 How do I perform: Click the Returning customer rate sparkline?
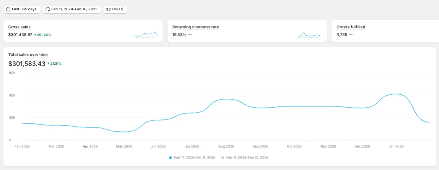[x=309, y=35]
